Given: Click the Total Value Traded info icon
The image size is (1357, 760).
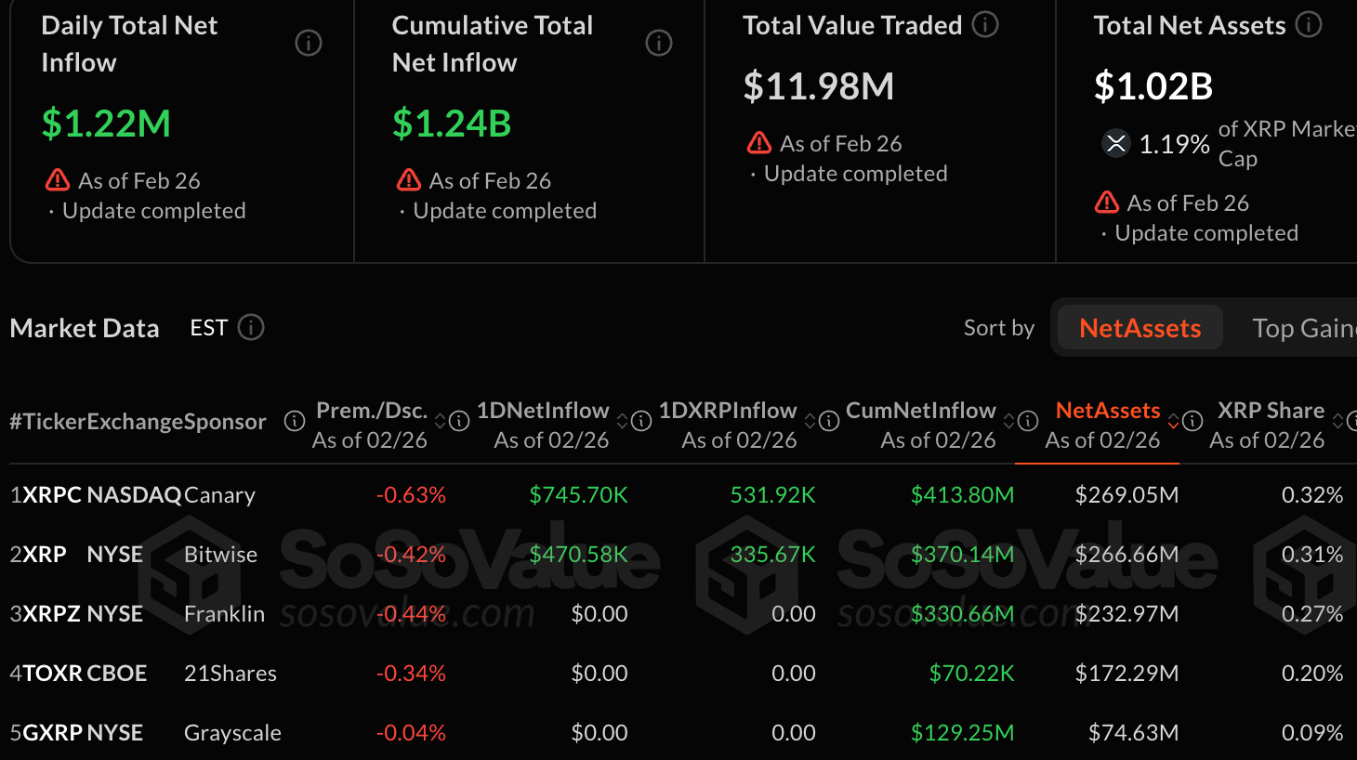Looking at the screenshot, I should [984, 25].
